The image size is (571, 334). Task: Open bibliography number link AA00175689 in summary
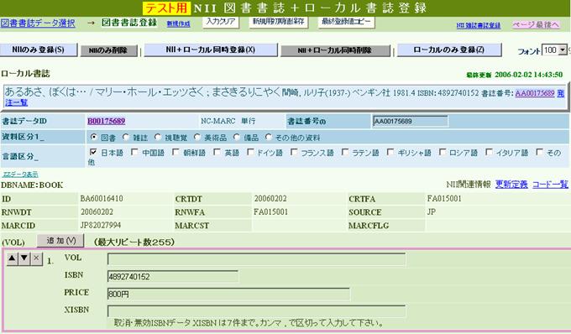[535, 93]
